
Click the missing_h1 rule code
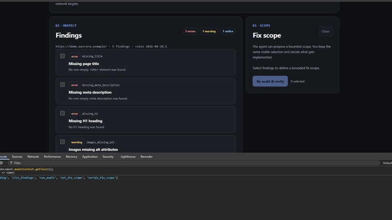coord(90,114)
